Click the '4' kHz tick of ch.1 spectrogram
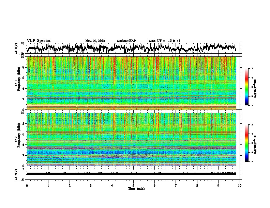This screenshot has width=270, height=208. [24, 89]
